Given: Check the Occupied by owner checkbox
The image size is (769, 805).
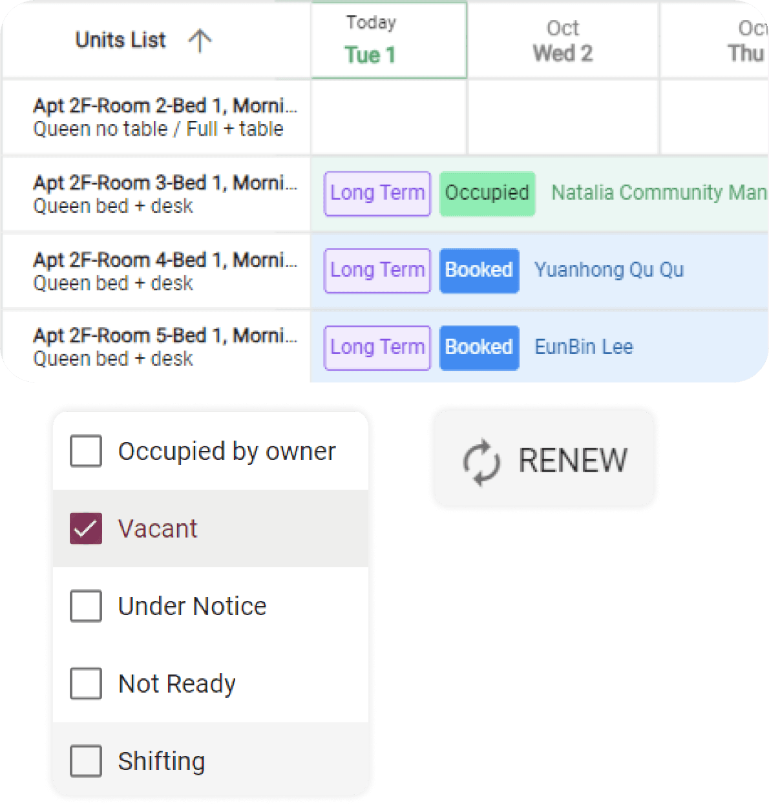Looking at the screenshot, I should (x=86, y=451).
